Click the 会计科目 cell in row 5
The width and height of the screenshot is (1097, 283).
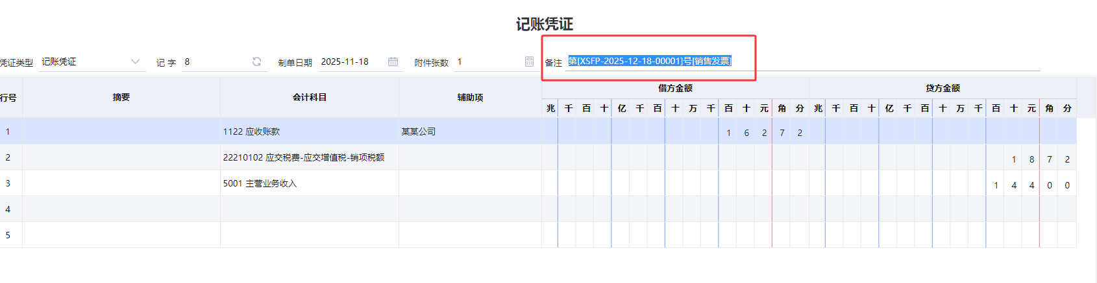(310, 235)
